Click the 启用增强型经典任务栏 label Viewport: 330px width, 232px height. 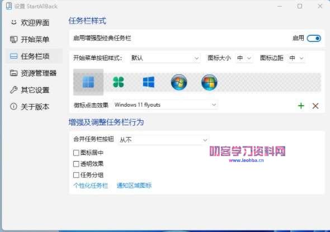click(x=102, y=38)
